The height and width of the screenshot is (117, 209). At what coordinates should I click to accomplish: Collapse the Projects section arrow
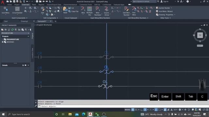[28, 36]
